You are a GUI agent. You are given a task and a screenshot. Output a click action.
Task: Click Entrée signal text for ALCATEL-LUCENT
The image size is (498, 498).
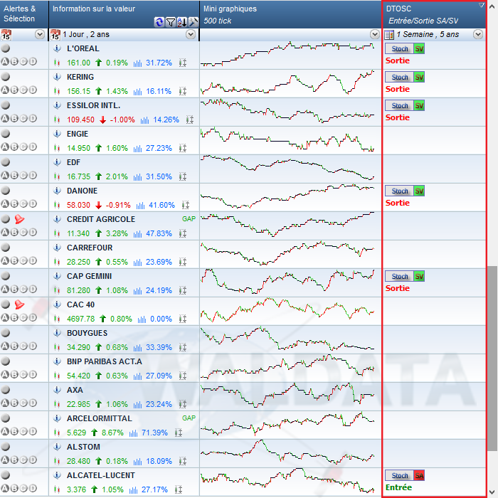coord(398,487)
